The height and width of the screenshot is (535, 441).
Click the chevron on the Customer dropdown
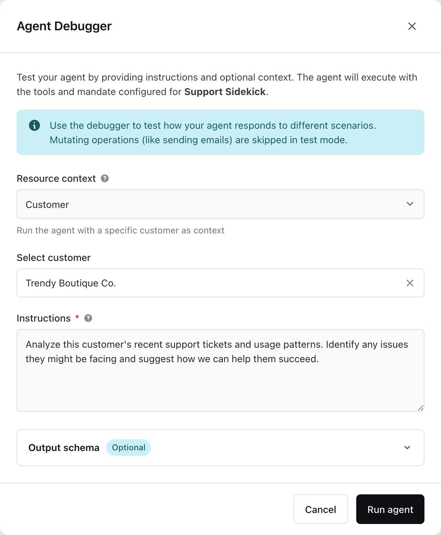point(410,204)
